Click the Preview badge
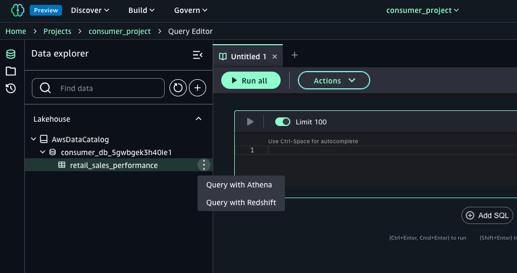Viewport: 517px width, 273px height. point(46,10)
